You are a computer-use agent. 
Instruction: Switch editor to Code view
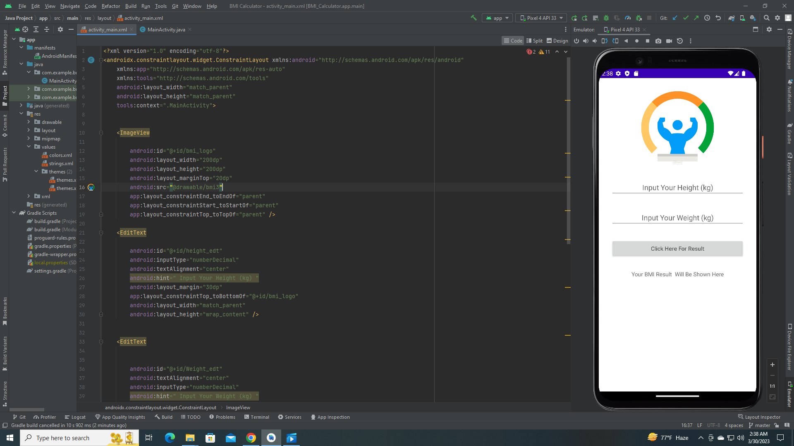(x=512, y=40)
